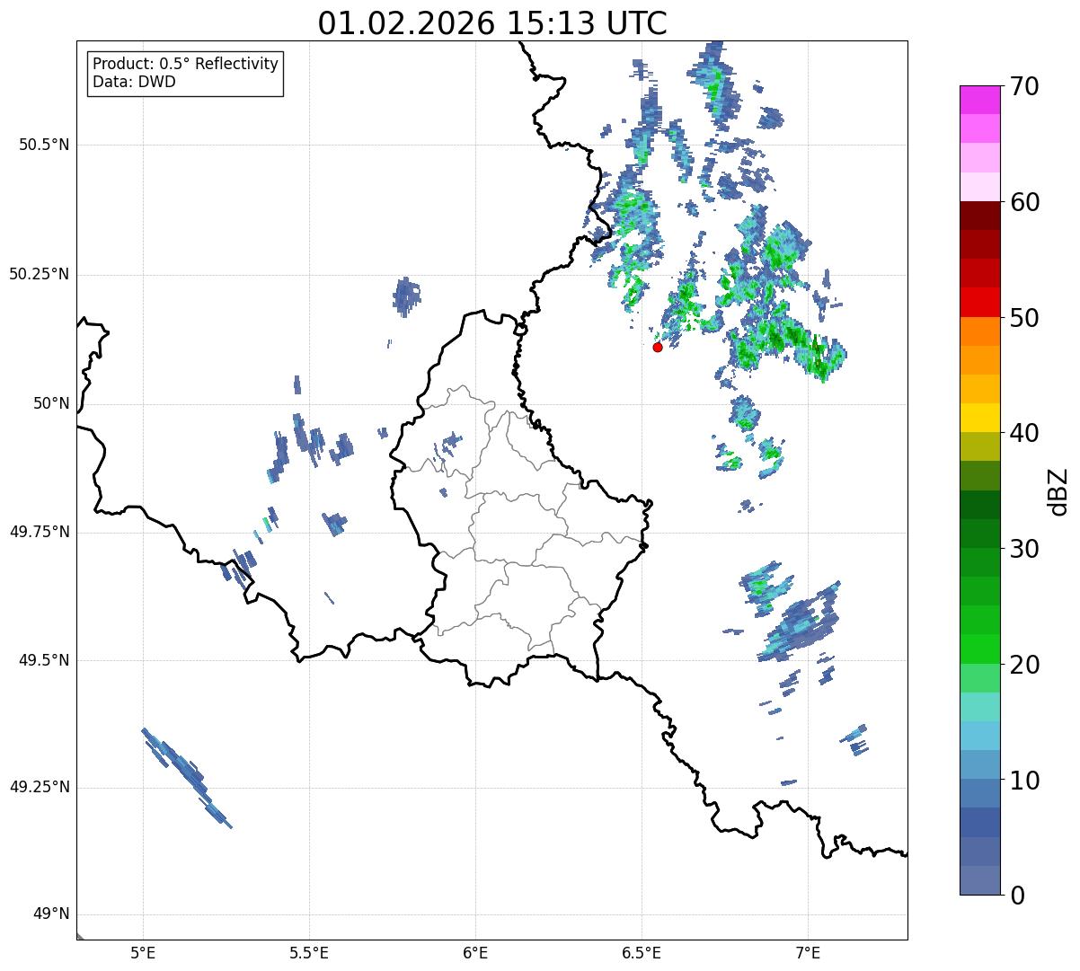Click the 49.25°N latitude label
The image size is (1080, 971).
pyautogui.click(x=40, y=787)
